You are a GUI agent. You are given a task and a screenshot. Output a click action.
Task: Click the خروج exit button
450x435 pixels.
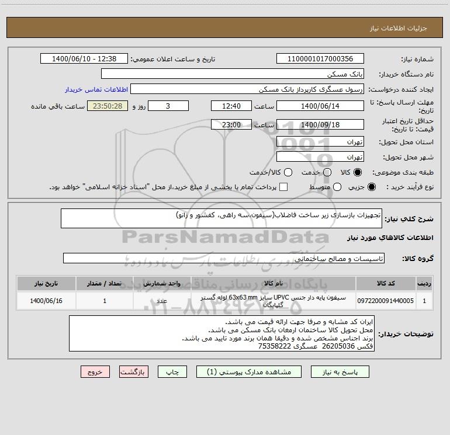click(x=95, y=372)
